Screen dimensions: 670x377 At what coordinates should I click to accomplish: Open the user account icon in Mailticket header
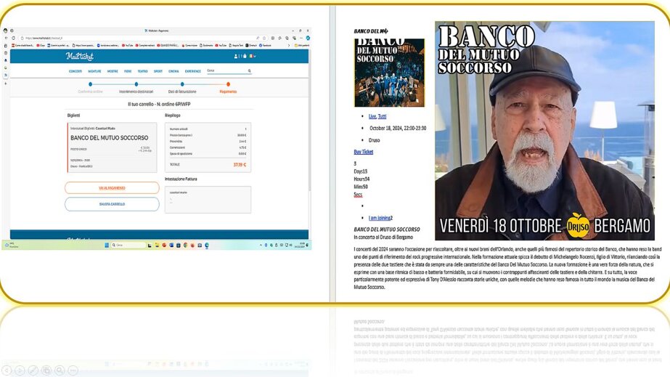click(236, 56)
